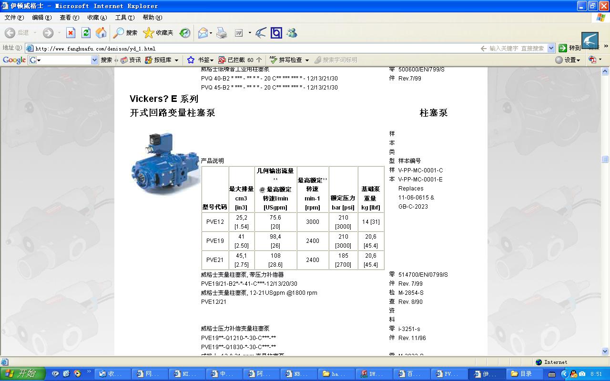
Task: Open the 查看(V) menu
Action: point(70,18)
